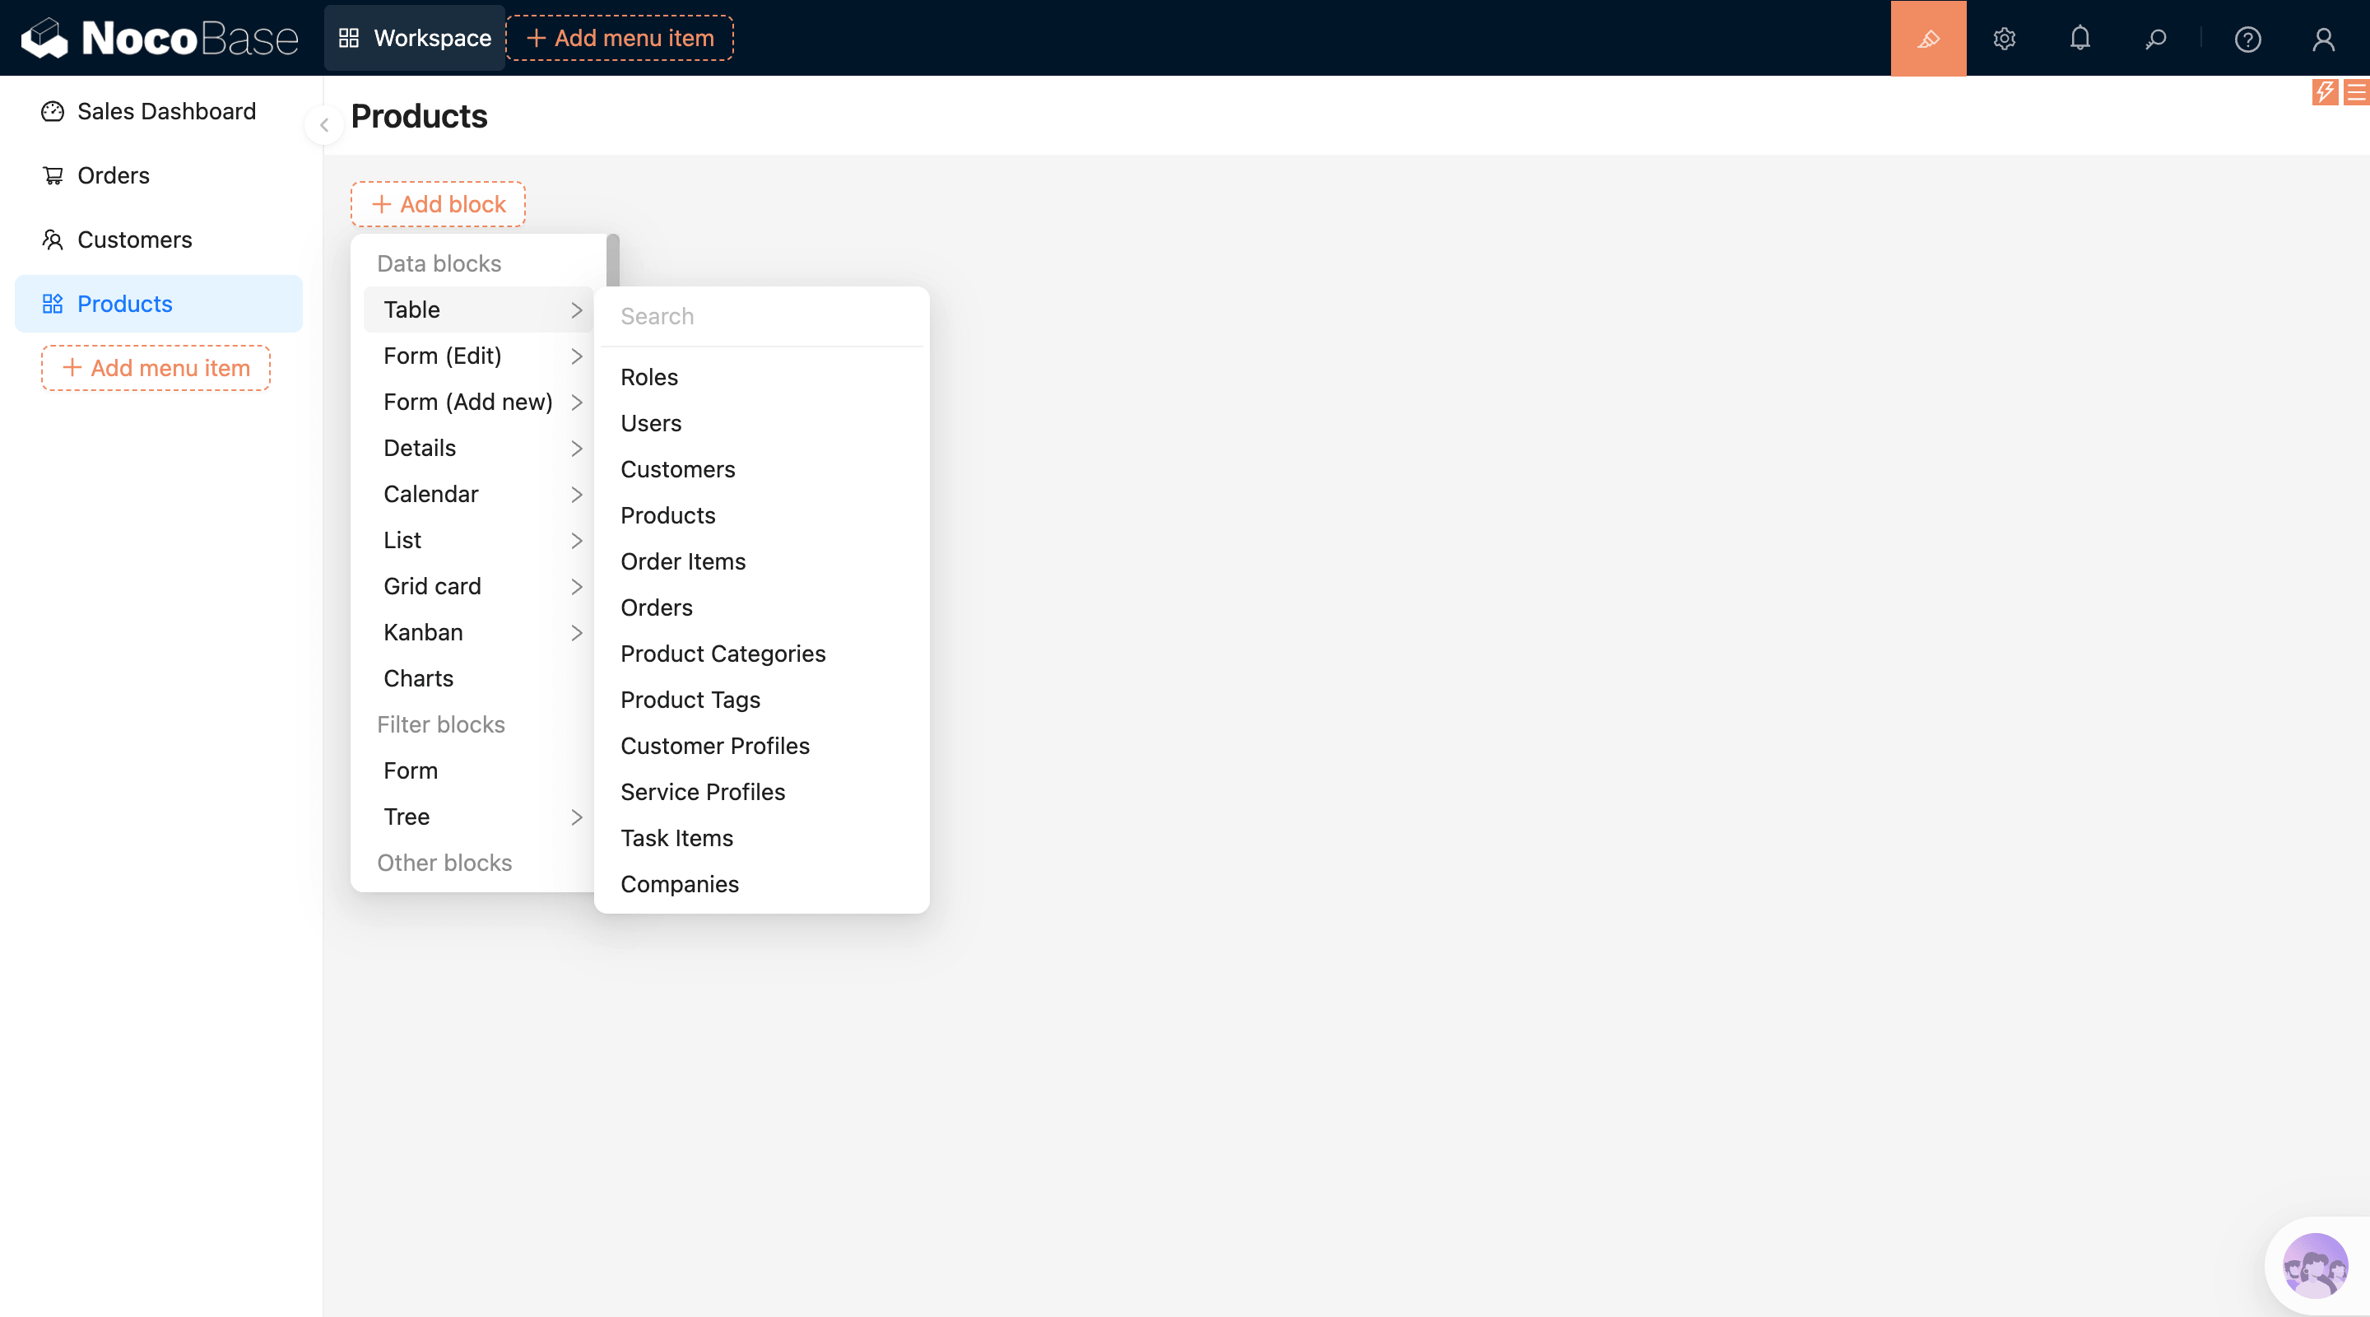Open Sales Dashboard in sidebar

165,111
